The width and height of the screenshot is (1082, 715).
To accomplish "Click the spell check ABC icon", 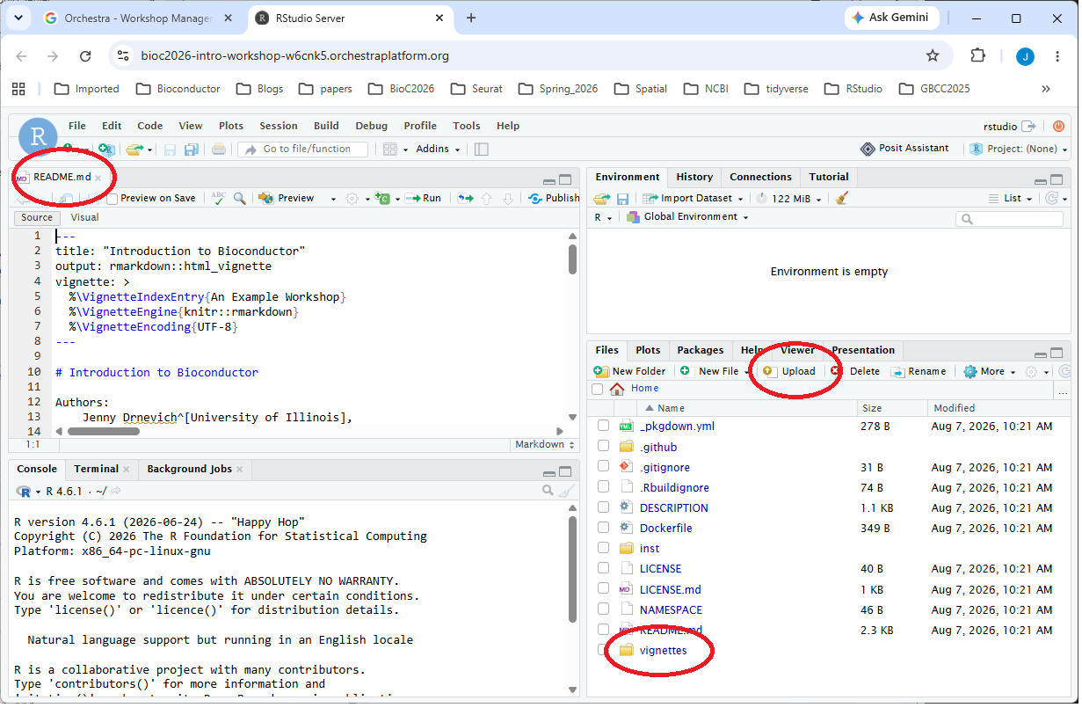I will click(x=218, y=199).
